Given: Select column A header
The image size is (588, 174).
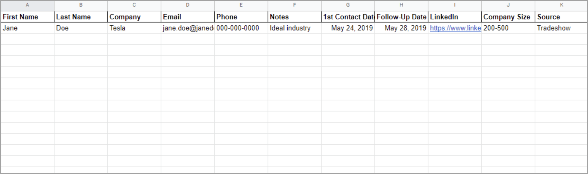Looking at the screenshot, I should click(x=27, y=5).
